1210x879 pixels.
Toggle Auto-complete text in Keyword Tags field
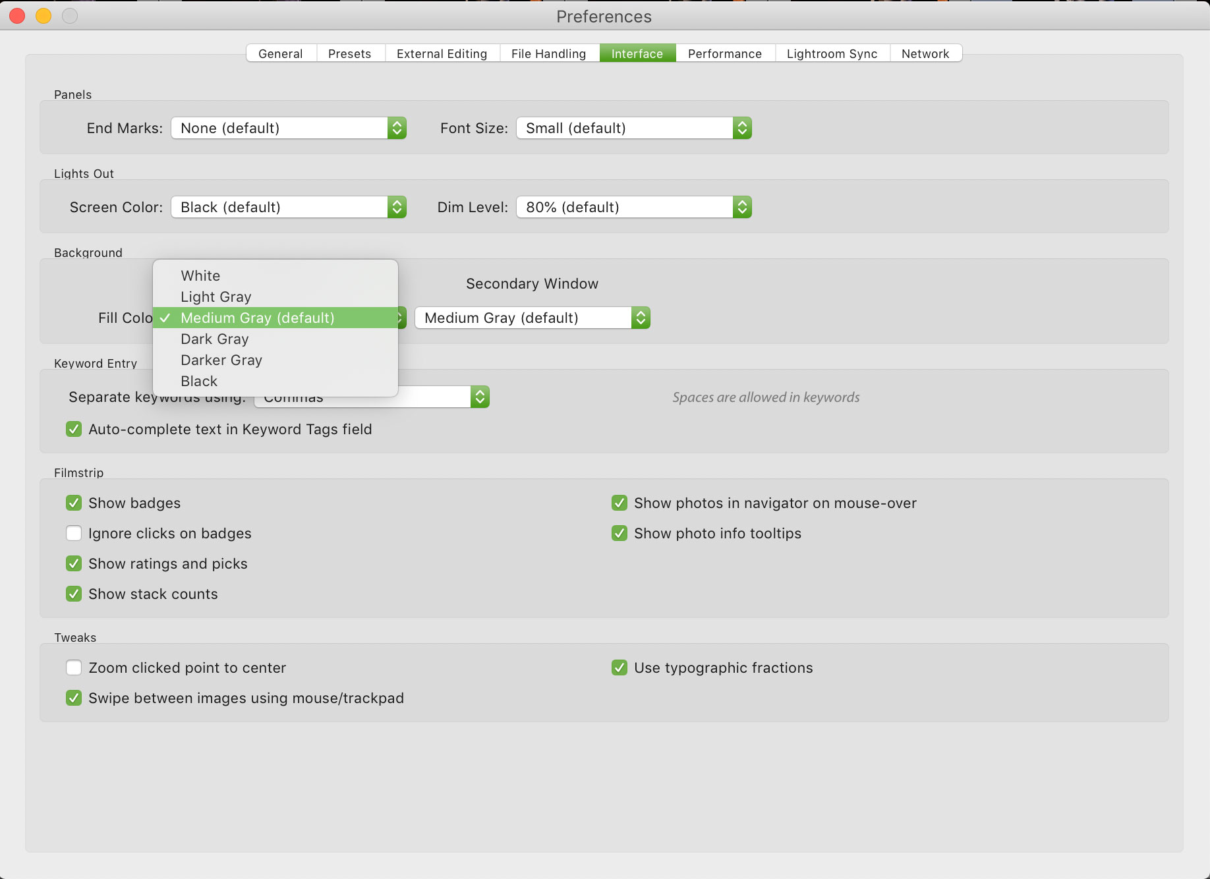click(74, 429)
